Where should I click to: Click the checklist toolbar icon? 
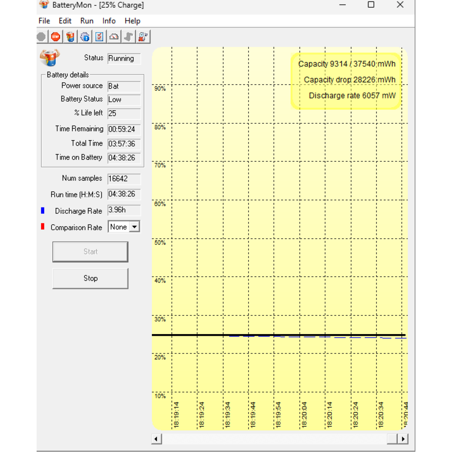pyautogui.click(x=99, y=37)
